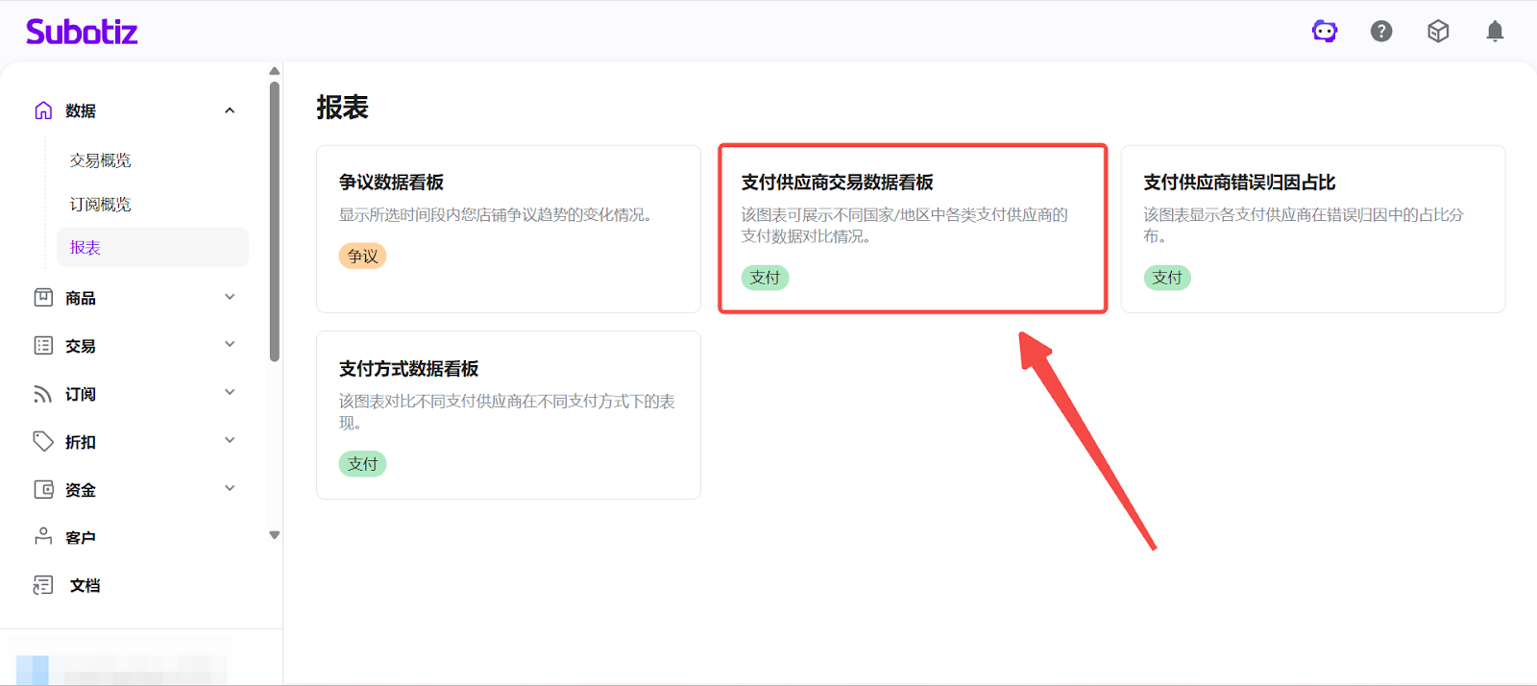This screenshot has width=1537, height=686.
Task: Expand the 商品 menu chevron
Action: point(230,297)
